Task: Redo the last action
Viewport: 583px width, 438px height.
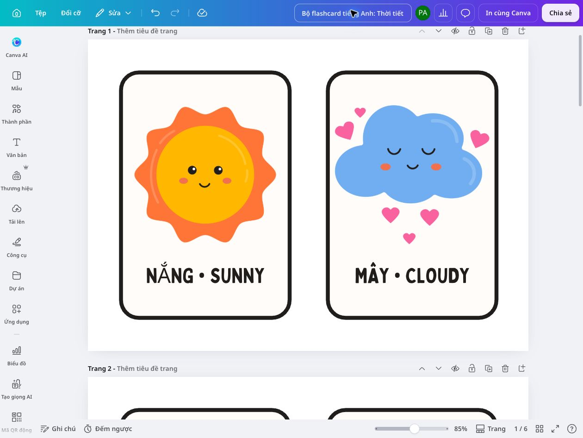Action: 175,13
